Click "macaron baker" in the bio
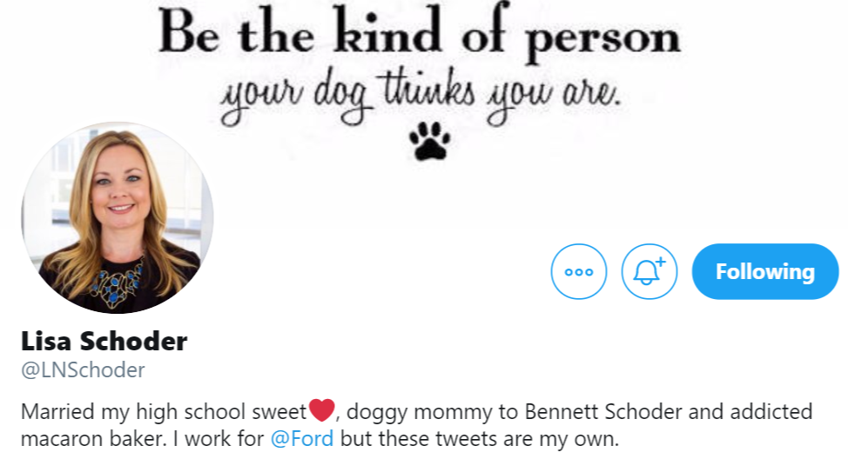The image size is (848, 459). [92, 438]
